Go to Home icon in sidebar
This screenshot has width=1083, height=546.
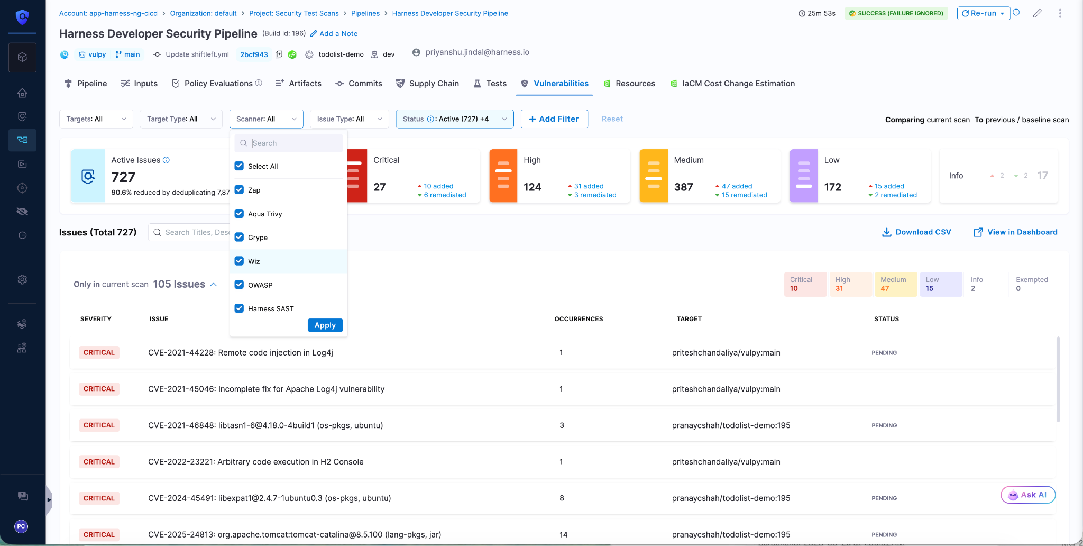tap(22, 93)
